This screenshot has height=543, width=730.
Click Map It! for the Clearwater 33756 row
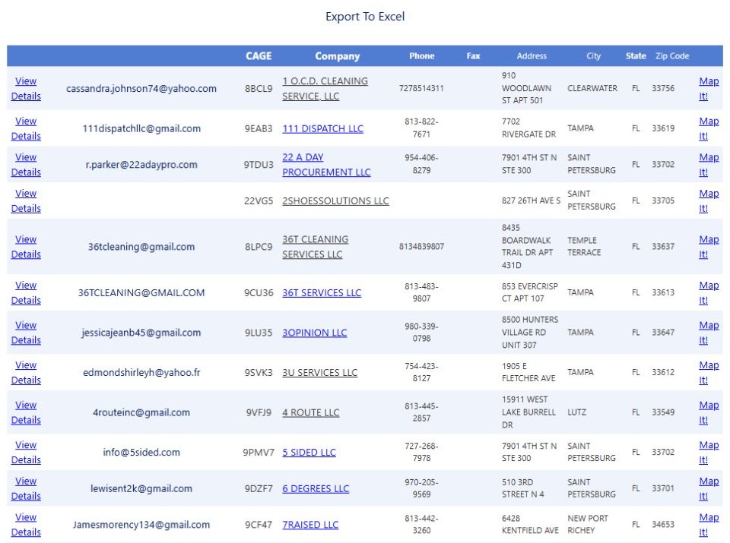click(709, 88)
